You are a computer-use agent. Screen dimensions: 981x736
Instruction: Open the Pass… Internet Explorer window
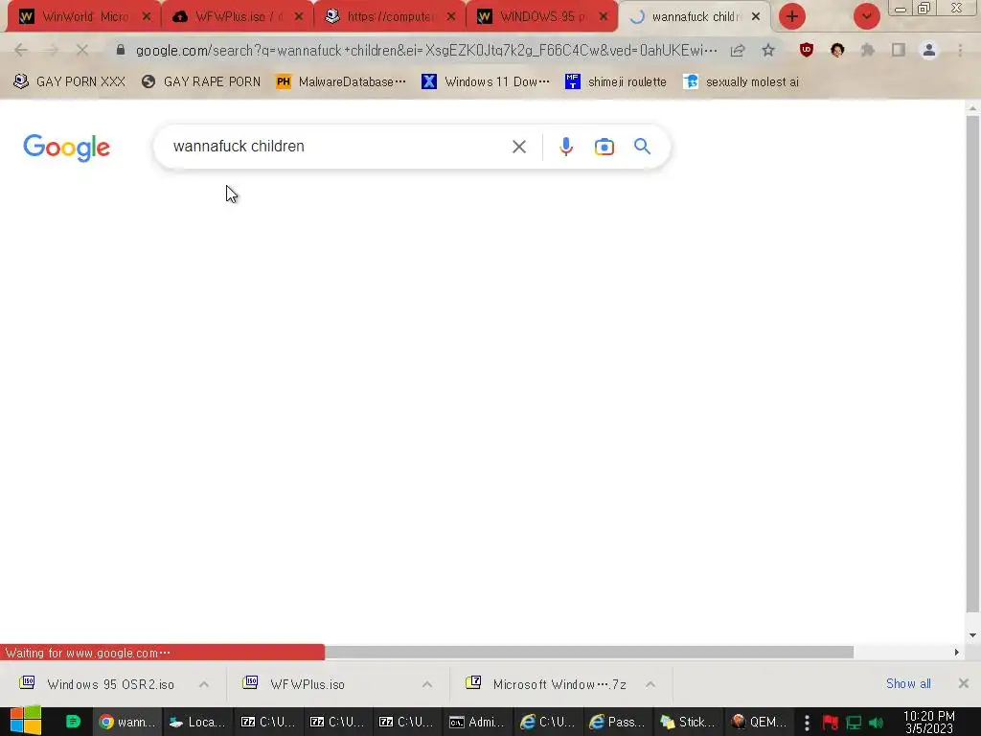click(617, 722)
